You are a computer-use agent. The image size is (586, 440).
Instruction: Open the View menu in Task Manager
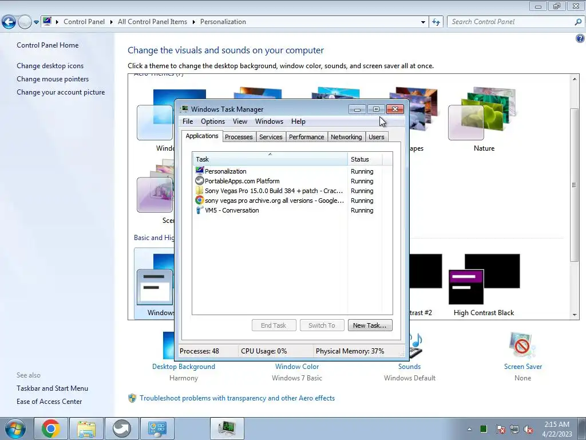pos(240,121)
